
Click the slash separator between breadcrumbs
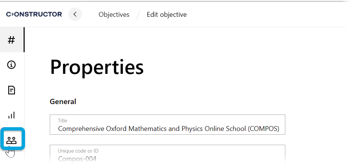pos(138,15)
